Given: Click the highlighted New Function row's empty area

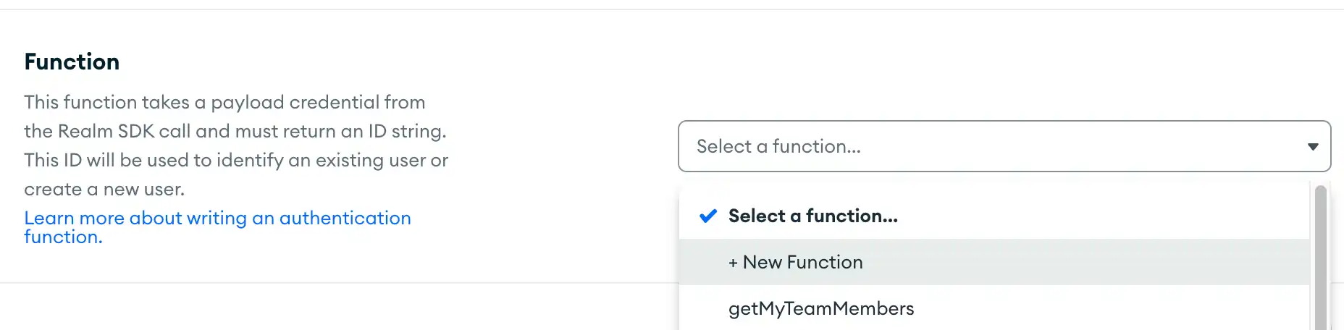Looking at the screenshot, I should [x=1086, y=263].
